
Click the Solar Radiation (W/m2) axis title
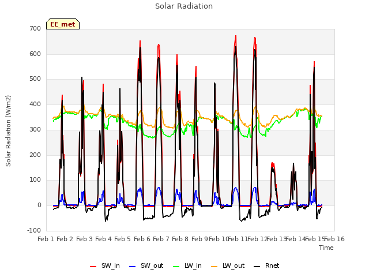tap(8, 131)
